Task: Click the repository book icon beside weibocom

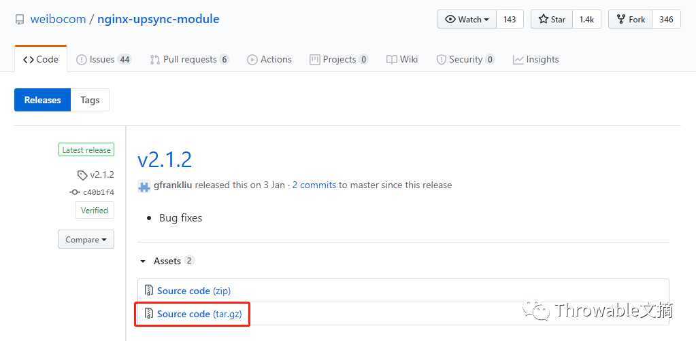Action: pyautogui.click(x=19, y=20)
